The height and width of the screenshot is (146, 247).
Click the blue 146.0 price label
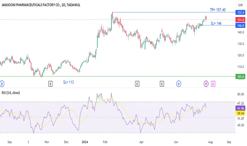(x=240, y=25)
